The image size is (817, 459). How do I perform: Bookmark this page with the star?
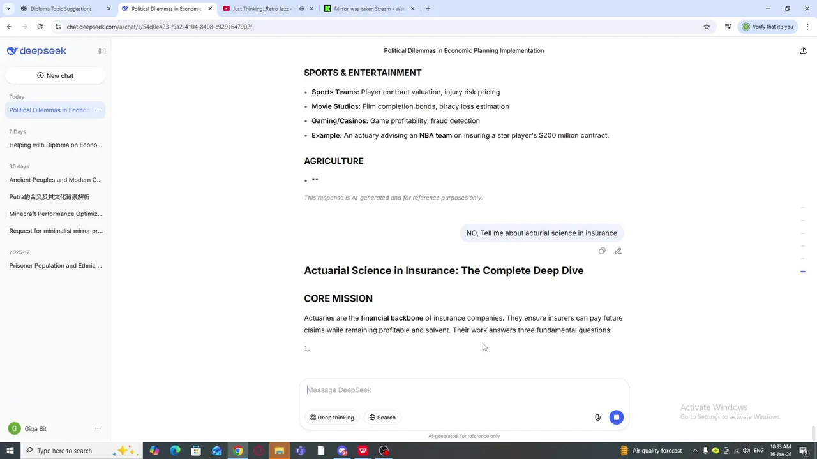707,27
